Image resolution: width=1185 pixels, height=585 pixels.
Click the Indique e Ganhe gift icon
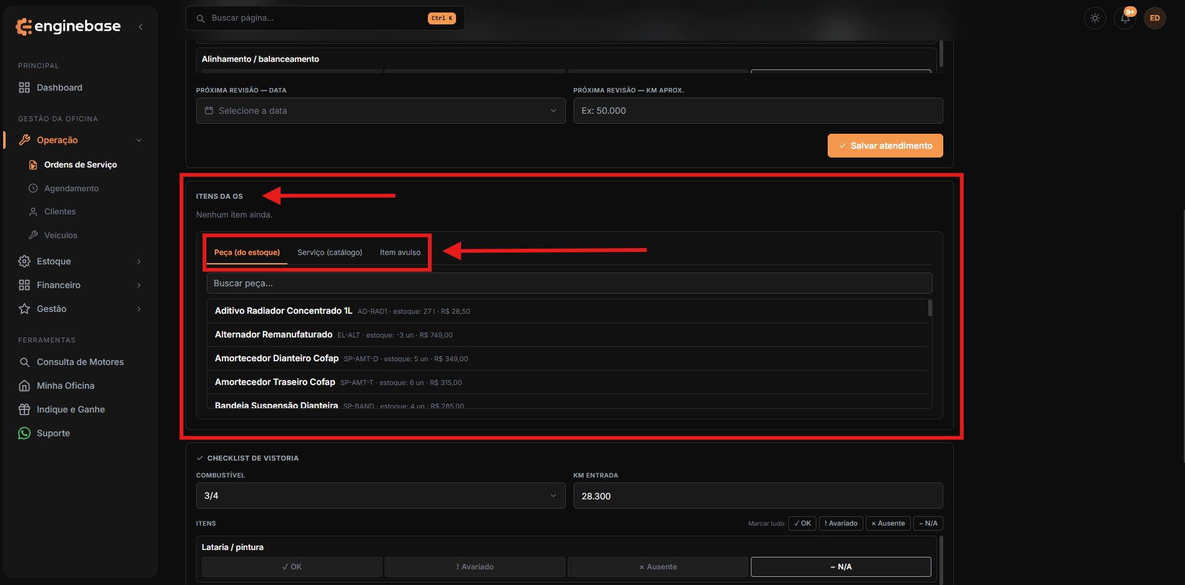(24, 409)
